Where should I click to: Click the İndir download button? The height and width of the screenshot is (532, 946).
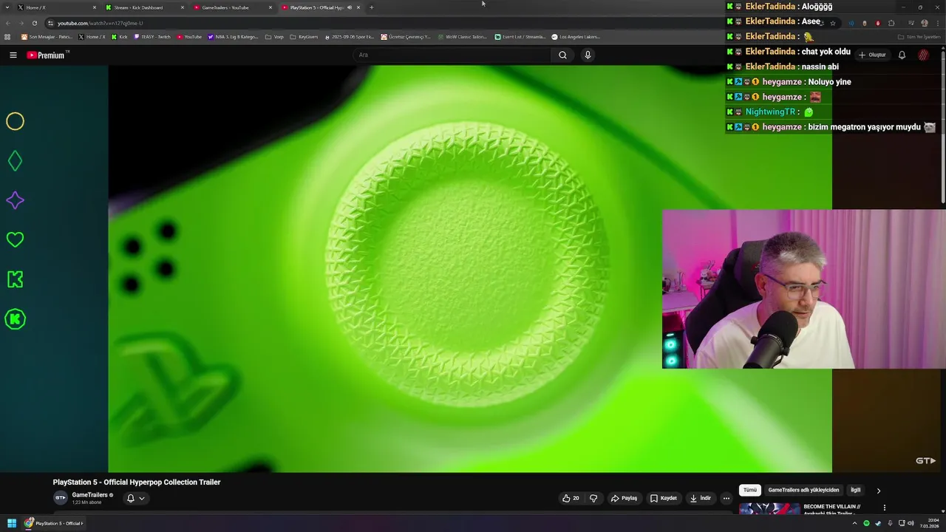(x=701, y=498)
